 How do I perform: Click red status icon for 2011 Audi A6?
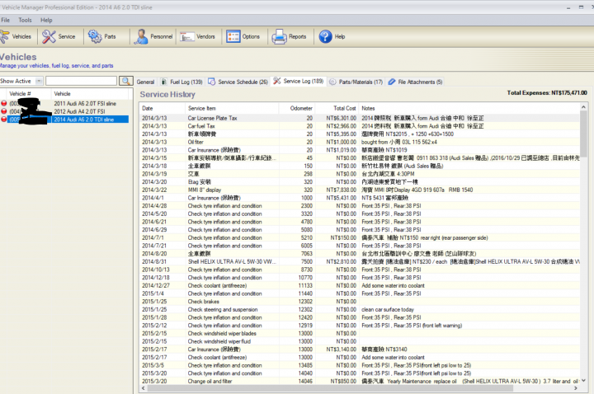(4, 103)
